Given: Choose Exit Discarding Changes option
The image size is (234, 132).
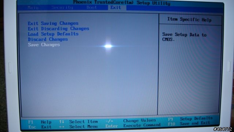Looking at the screenshot, I should (58, 29).
